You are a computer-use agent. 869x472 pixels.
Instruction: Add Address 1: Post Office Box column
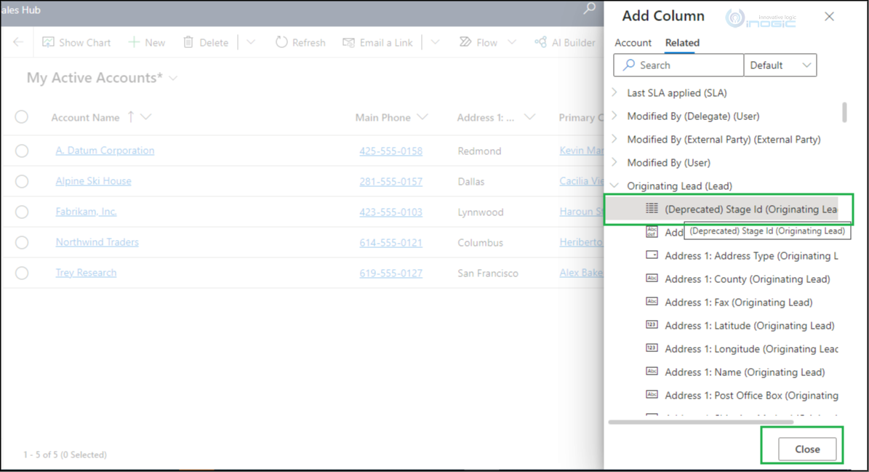(x=742, y=395)
